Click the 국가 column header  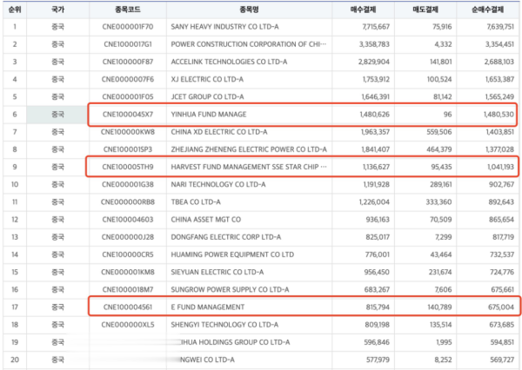(57, 10)
